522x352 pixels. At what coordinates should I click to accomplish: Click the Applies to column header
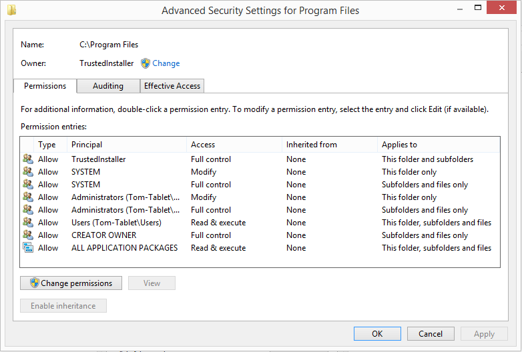[x=439, y=145]
